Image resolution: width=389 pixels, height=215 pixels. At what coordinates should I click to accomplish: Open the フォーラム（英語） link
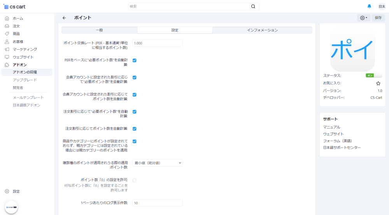(x=337, y=141)
